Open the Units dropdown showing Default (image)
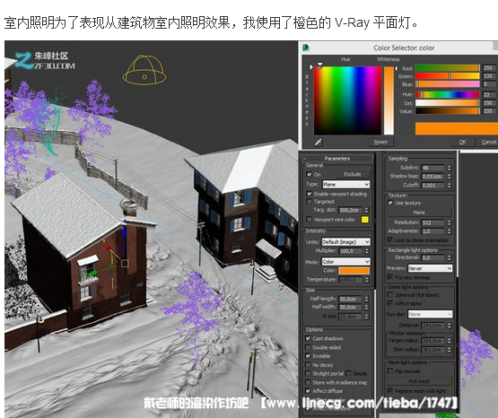 click(345, 242)
